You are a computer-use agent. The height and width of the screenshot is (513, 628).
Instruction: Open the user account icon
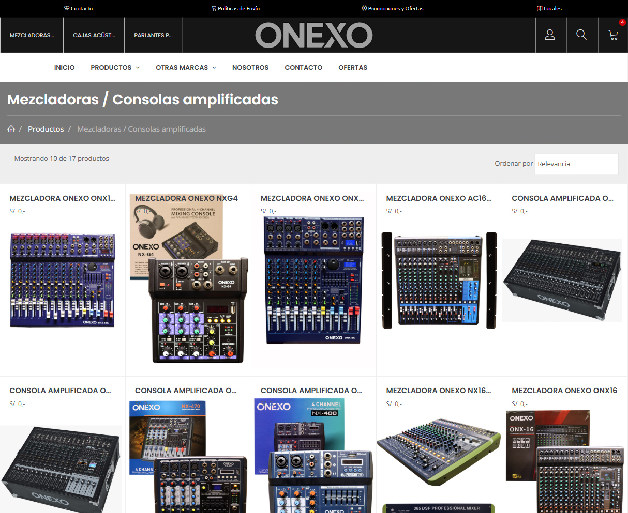[x=550, y=35]
